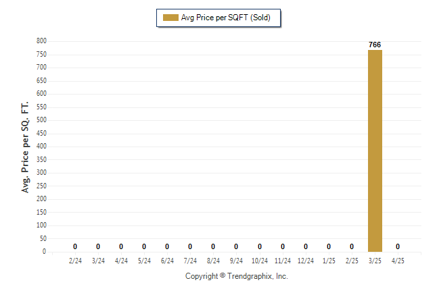The width and height of the screenshot is (437, 293).
Task: Click the Avg Price per SQFT legend label
Action: coord(225,18)
